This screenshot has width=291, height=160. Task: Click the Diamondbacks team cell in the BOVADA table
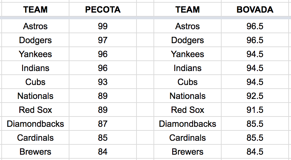point(188,124)
